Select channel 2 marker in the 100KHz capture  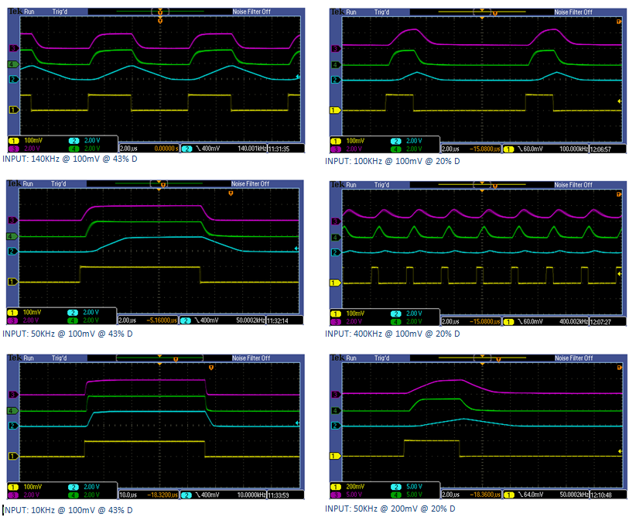point(336,80)
